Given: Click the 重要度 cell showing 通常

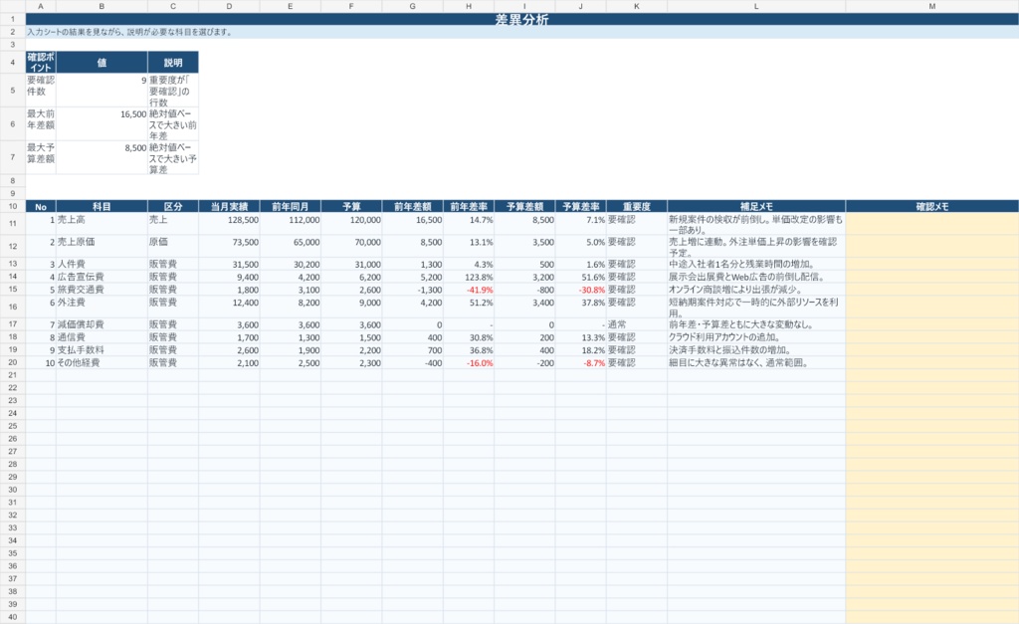Looking at the screenshot, I should click(636, 324).
